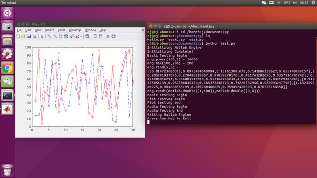Close the terminal window with the red button

[x=151, y=26]
